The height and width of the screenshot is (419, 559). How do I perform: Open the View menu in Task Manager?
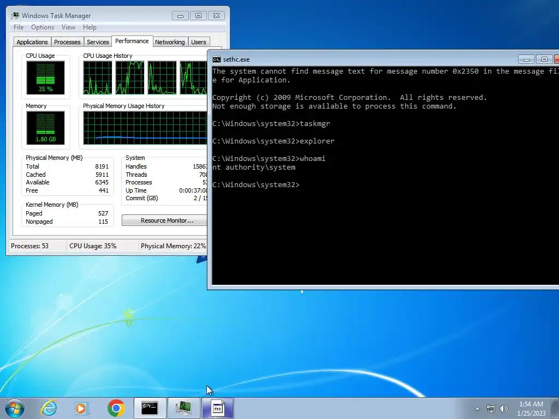pyautogui.click(x=68, y=27)
